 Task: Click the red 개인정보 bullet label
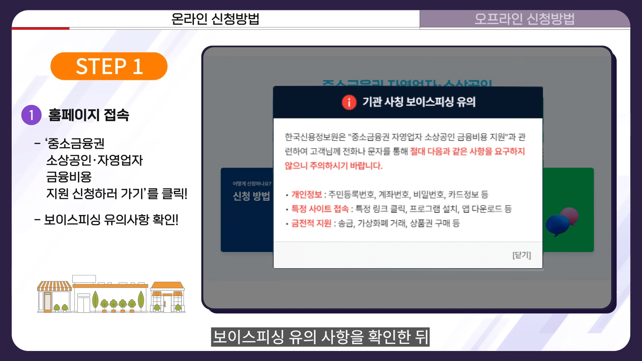pyautogui.click(x=306, y=194)
